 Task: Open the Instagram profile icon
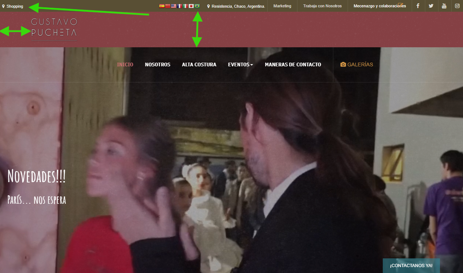click(x=457, y=6)
